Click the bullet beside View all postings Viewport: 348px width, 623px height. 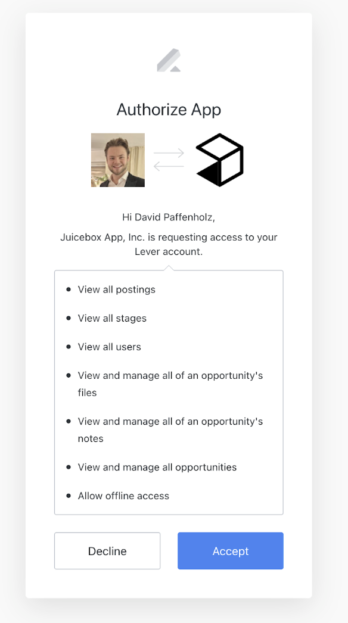coord(69,289)
